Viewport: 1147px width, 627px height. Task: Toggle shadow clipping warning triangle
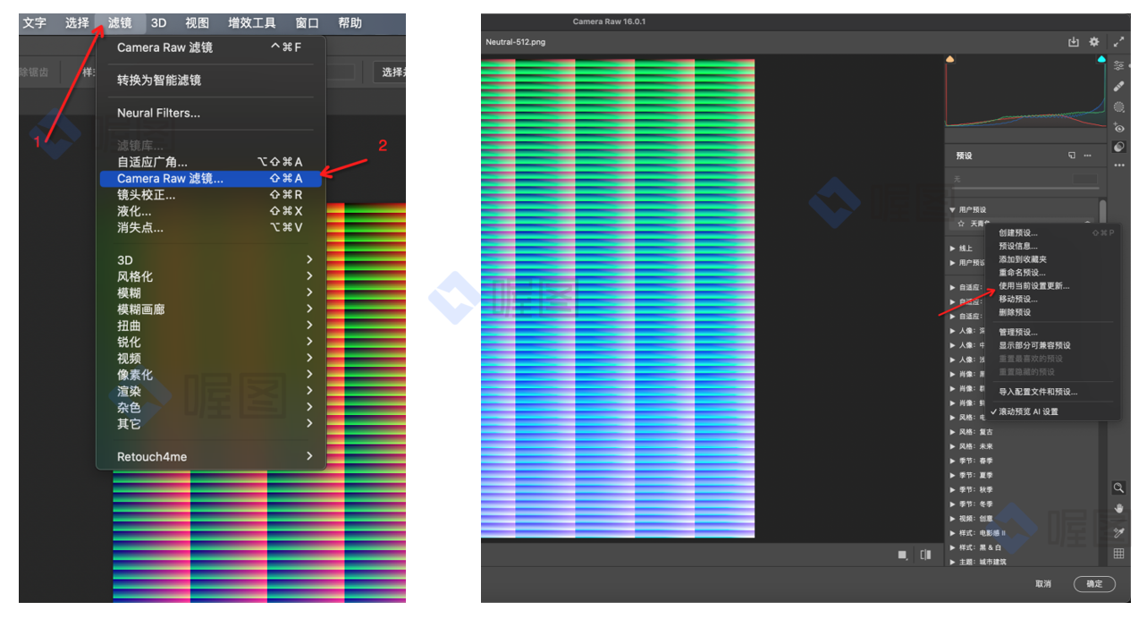950,59
